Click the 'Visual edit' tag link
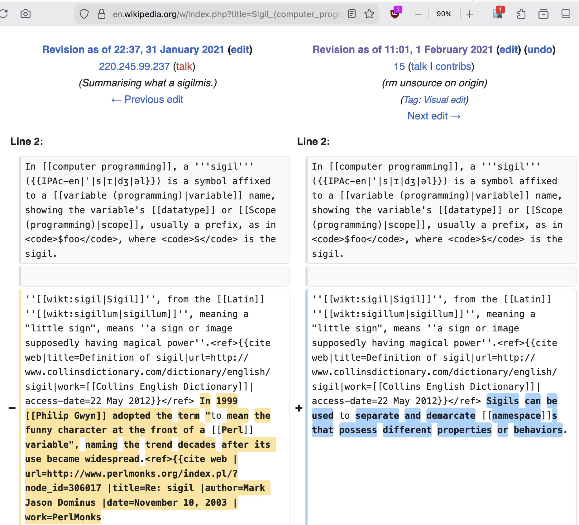Image resolution: width=579 pixels, height=525 pixels. click(x=445, y=100)
